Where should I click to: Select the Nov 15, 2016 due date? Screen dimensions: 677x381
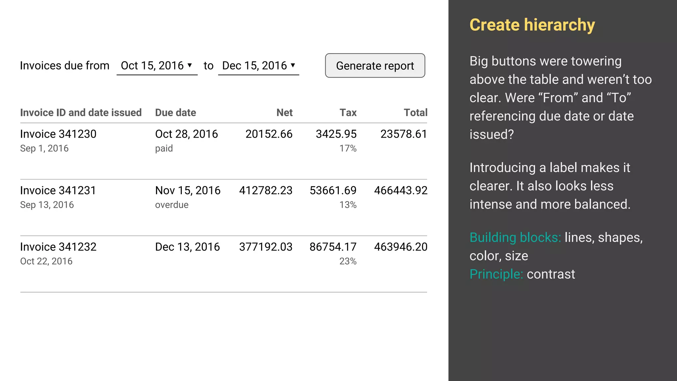point(187,190)
